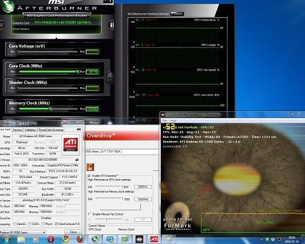Switch to Validation tab in GPU-Z
The image size is (305, 244).
pos(30,130)
